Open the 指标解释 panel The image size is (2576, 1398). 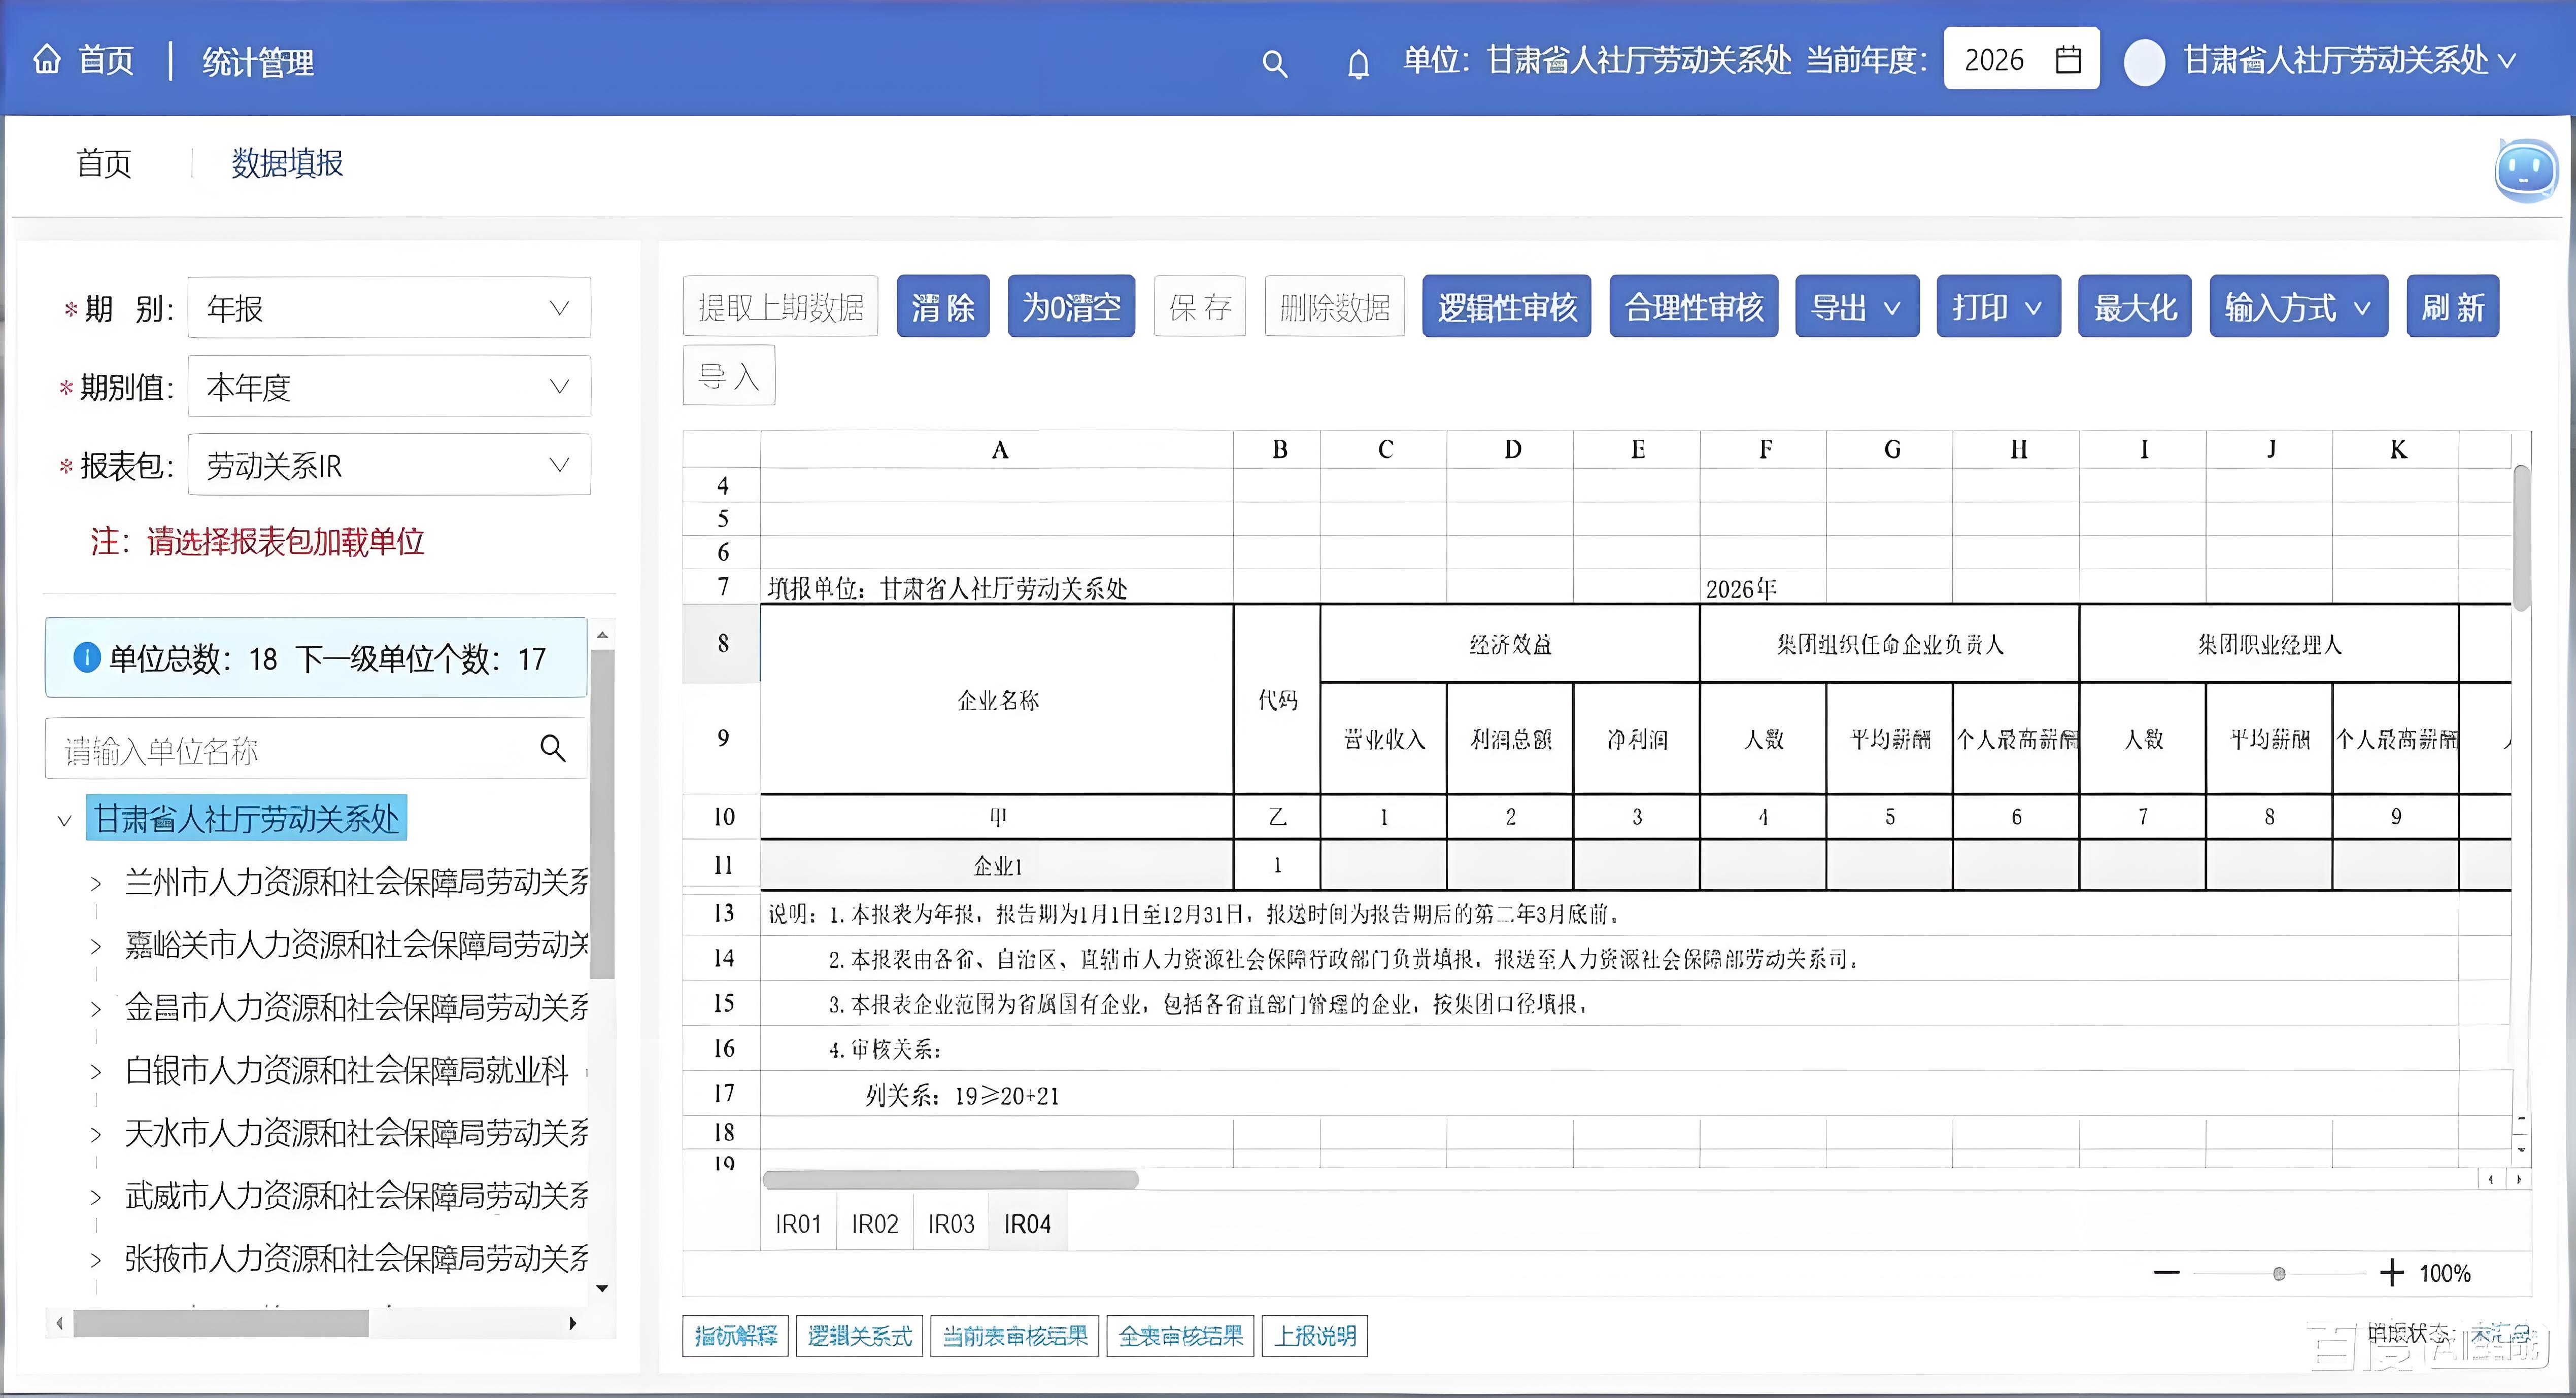coord(736,1336)
